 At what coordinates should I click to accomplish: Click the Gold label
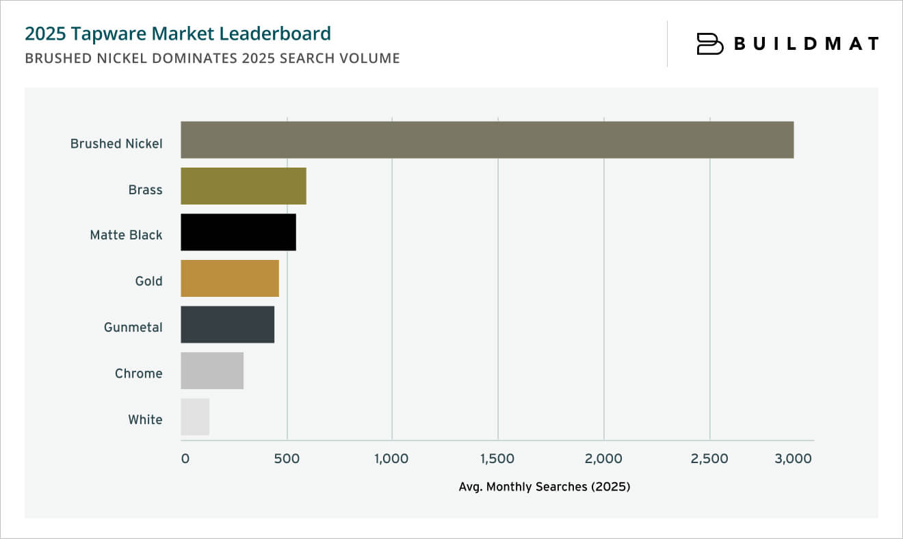tap(149, 280)
